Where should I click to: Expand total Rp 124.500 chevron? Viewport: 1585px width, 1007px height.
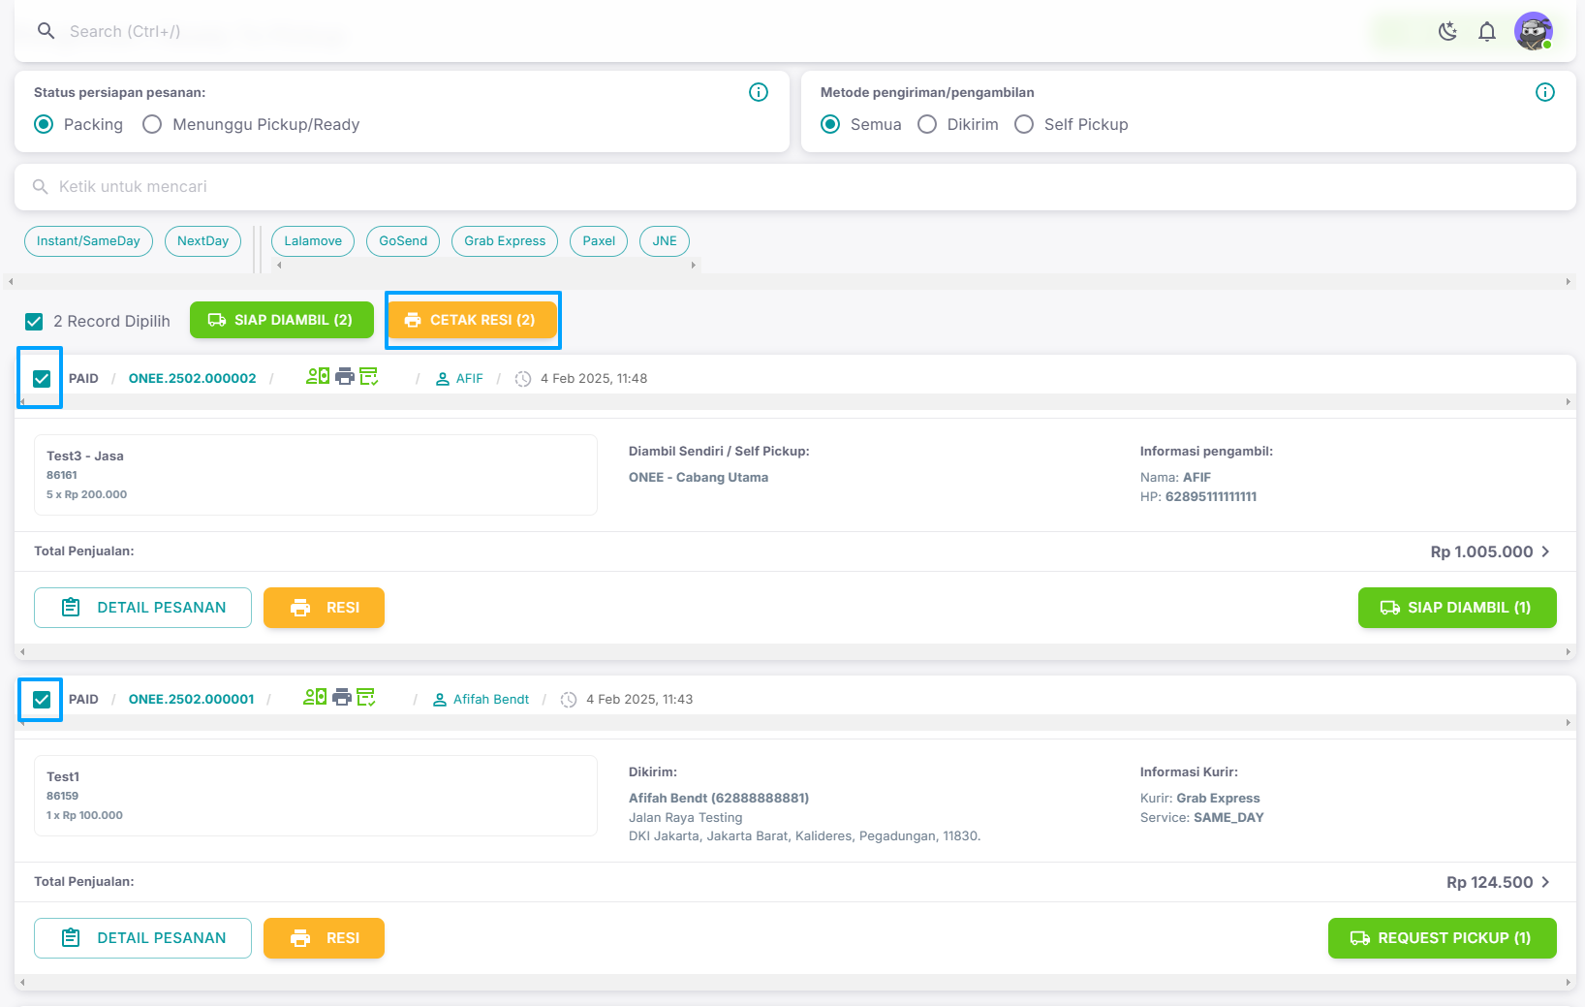1545,882
